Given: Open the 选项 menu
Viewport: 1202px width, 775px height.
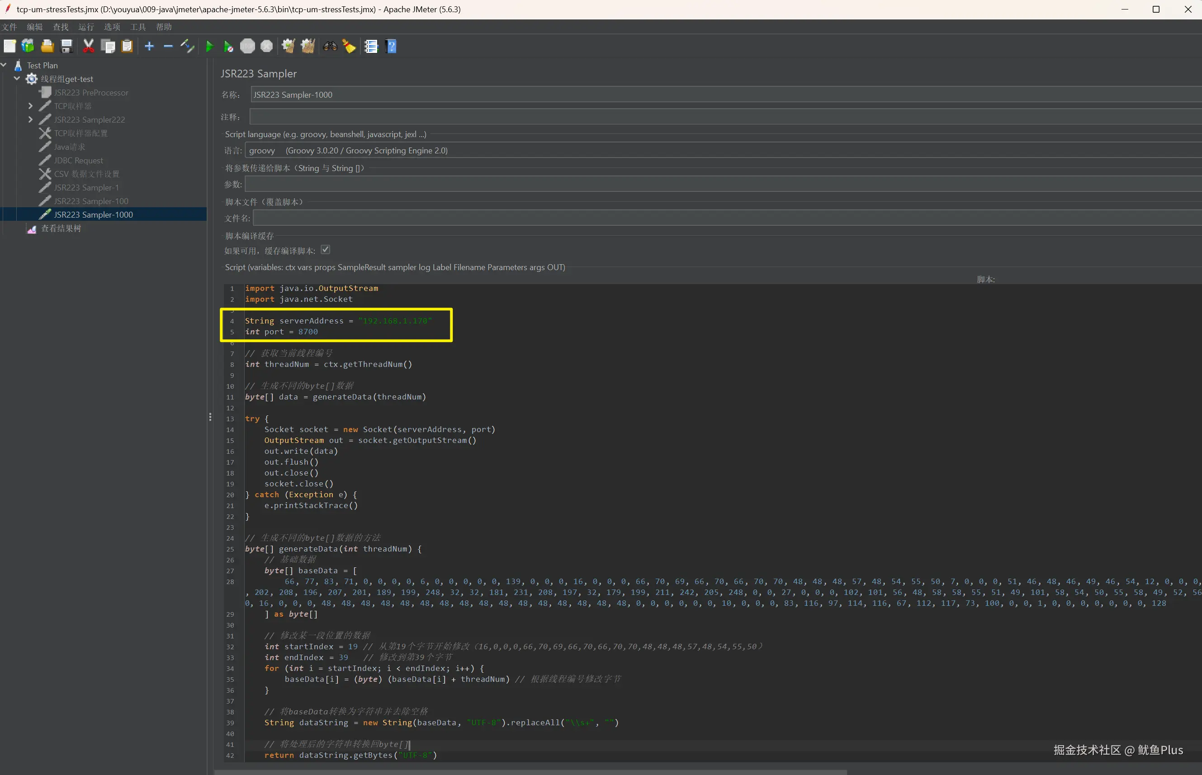Looking at the screenshot, I should pyautogui.click(x=112, y=27).
